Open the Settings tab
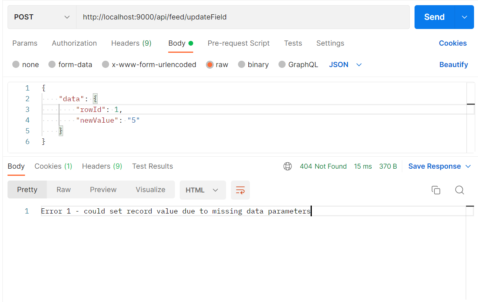 point(330,43)
